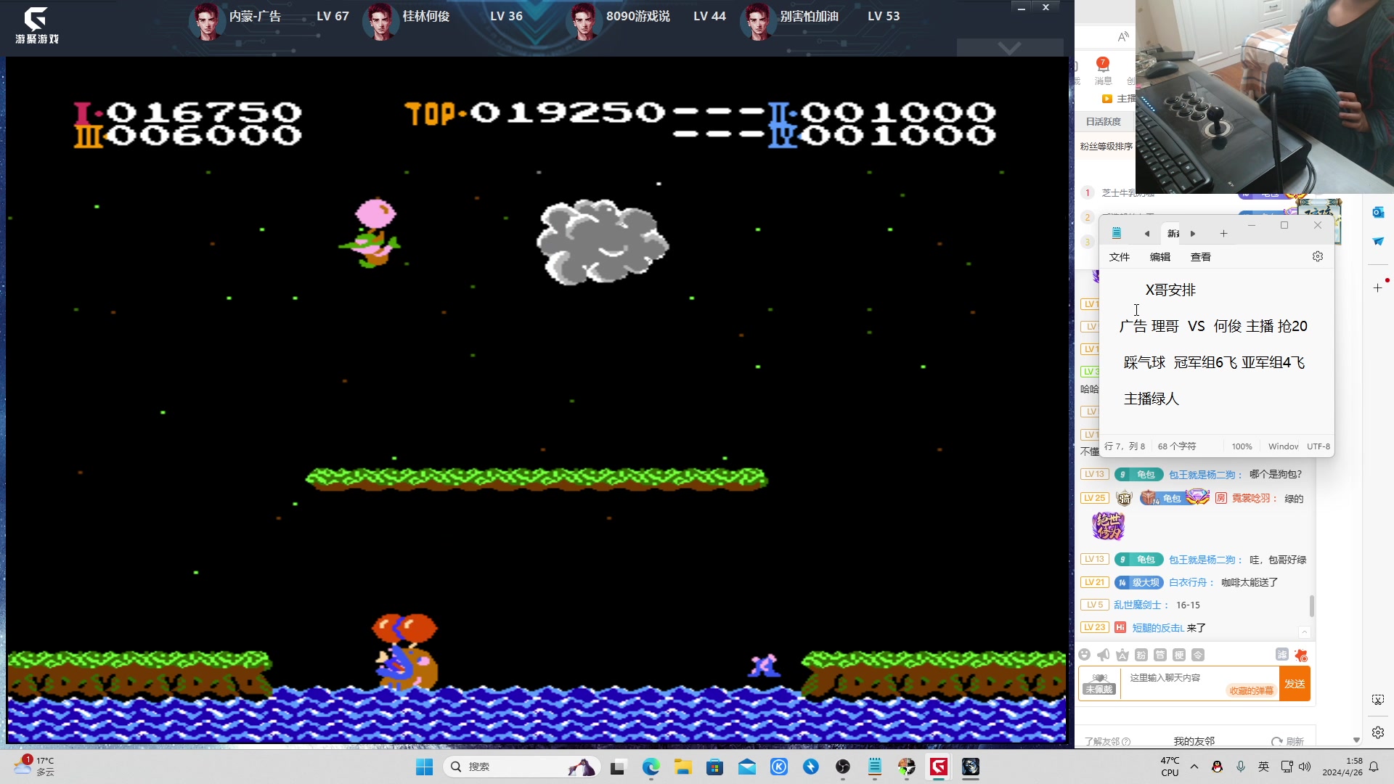The height and width of the screenshot is (784, 1394).
Task: Send the chat message with 发送
Action: (1295, 684)
